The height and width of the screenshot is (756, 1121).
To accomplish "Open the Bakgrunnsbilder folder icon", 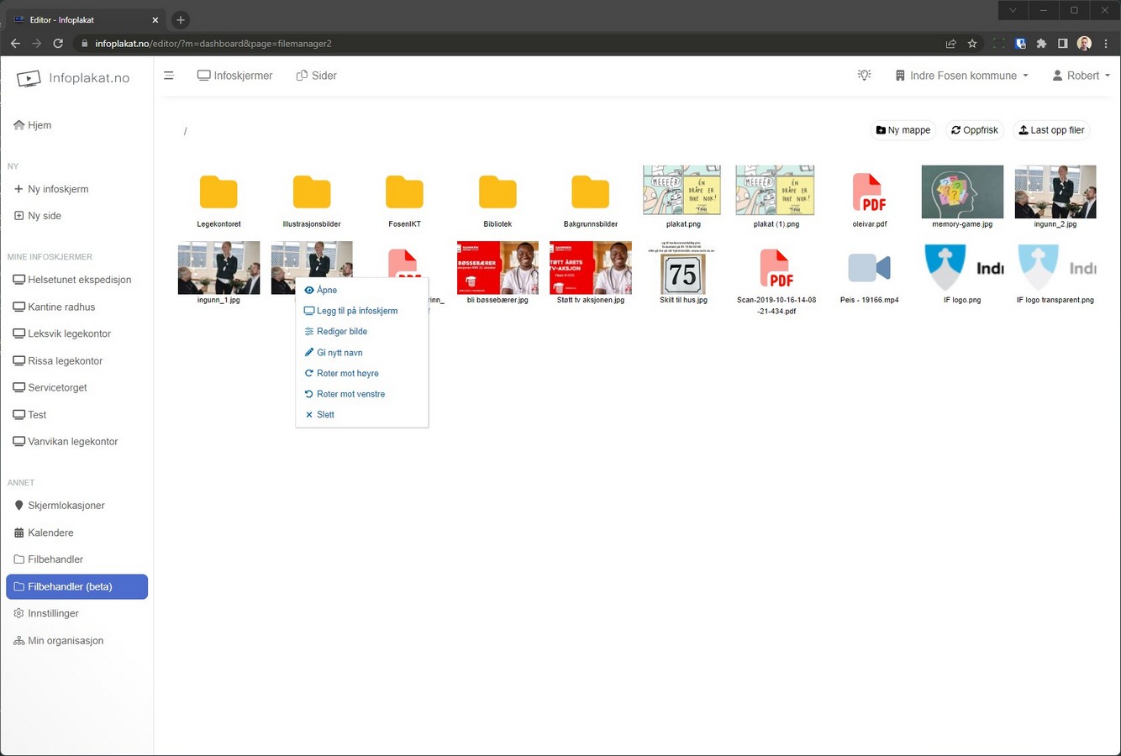I will [x=590, y=193].
